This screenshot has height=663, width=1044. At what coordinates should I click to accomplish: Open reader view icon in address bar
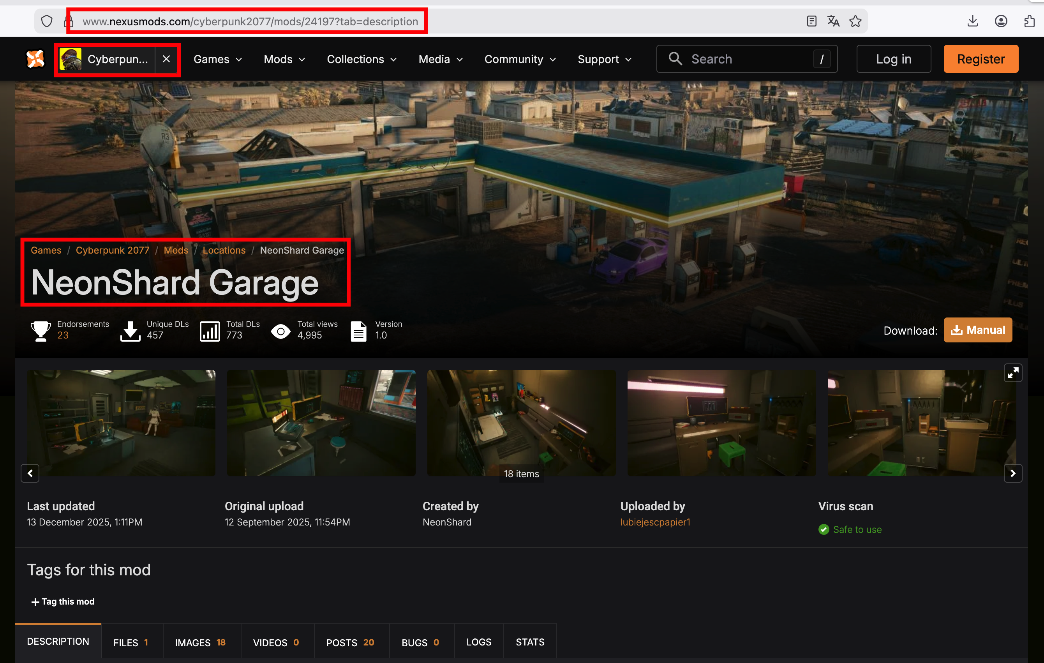coord(811,21)
